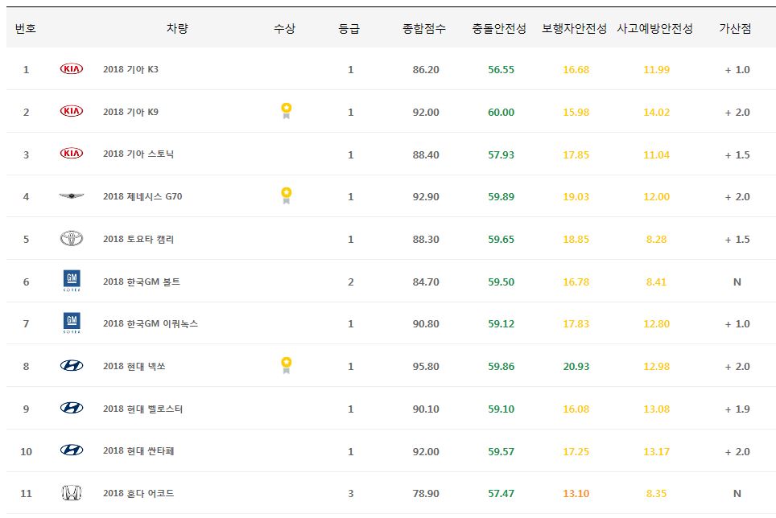776x518 pixels.
Task: Click overall score 90.80 for 이쿼녹스
Action: point(426,323)
